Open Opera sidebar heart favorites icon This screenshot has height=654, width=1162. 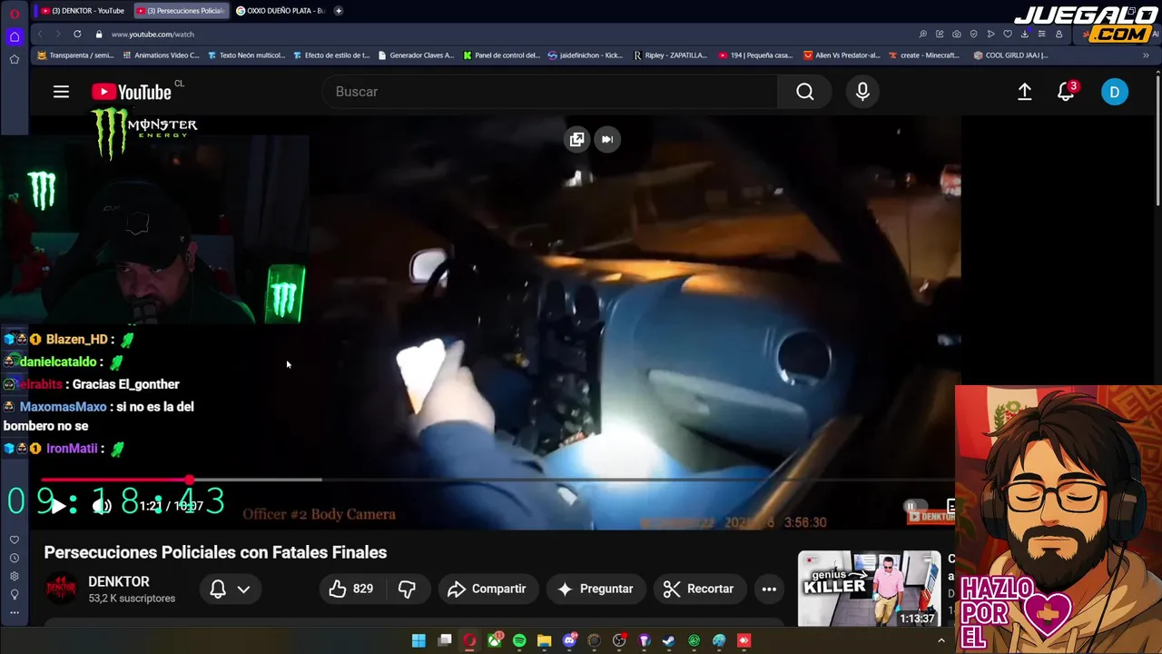click(x=14, y=540)
